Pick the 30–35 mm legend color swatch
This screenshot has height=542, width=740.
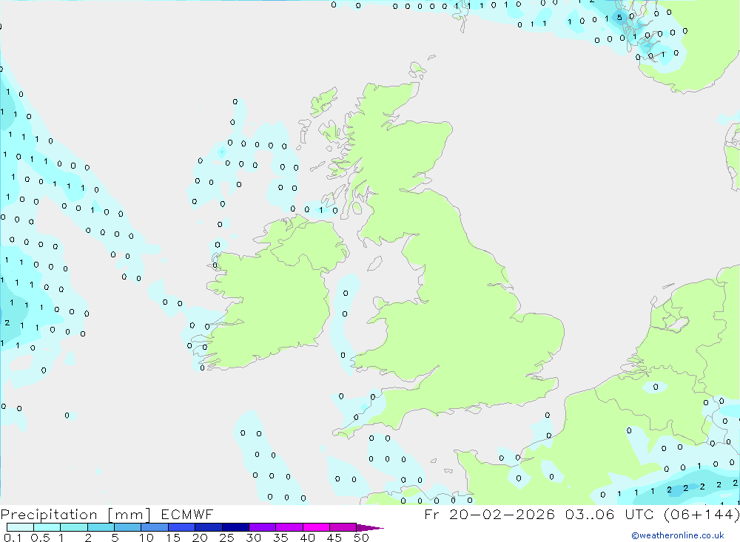click(x=263, y=527)
